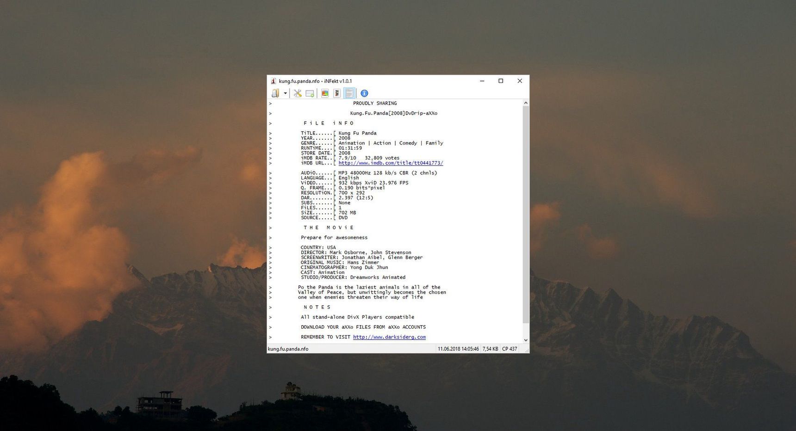Open the darksiderg.com link
Viewport: 796px width, 431px height.
[x=389, y=337]
